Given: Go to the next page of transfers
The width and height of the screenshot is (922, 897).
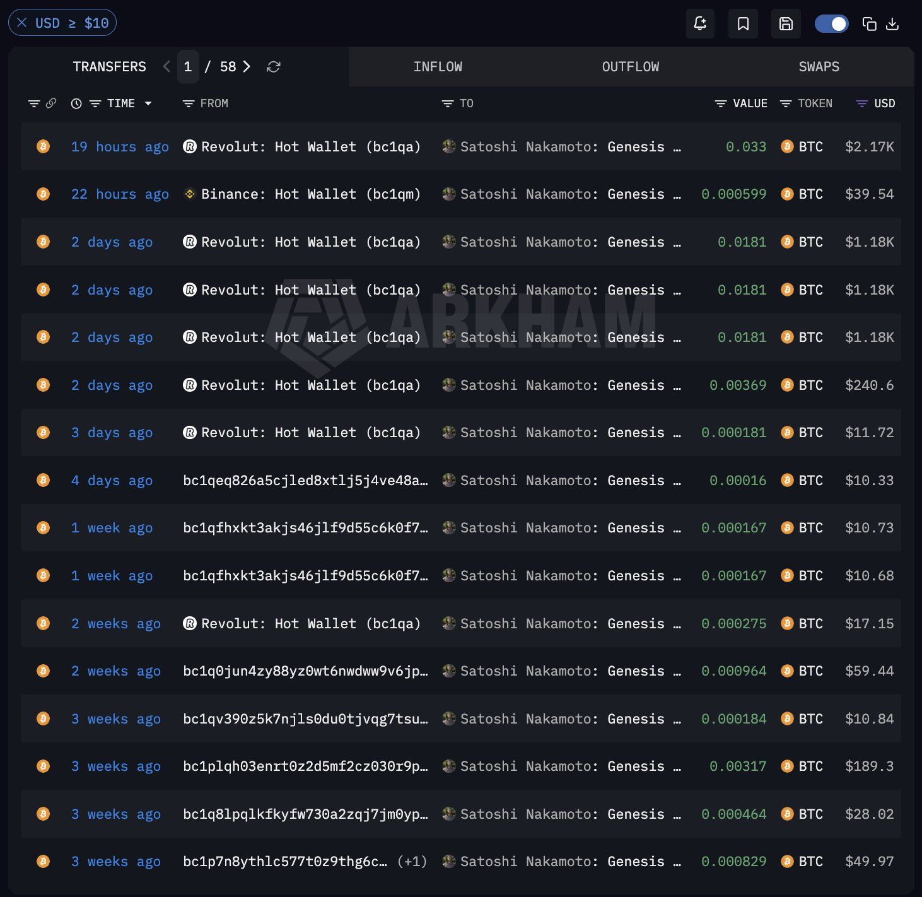Looking at the screenshot, I should [x=247, y=66].
